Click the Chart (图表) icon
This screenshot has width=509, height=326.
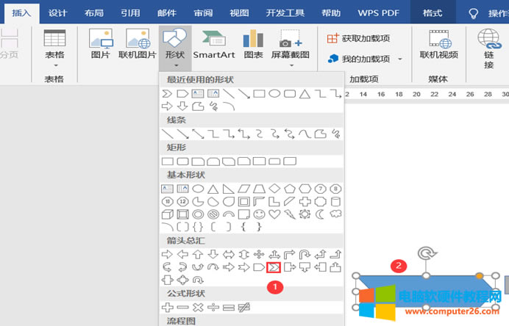[x=253, y=44]
